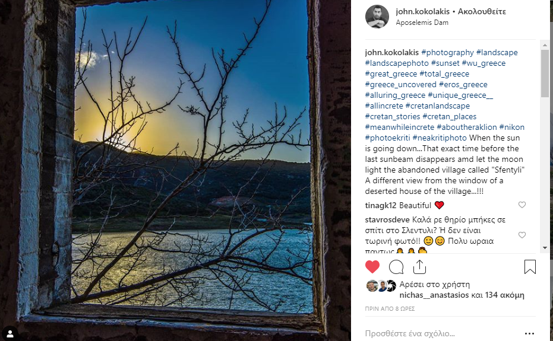Like tinagk12's comment with the small heart
553x341 pixels.
(522, 205)
